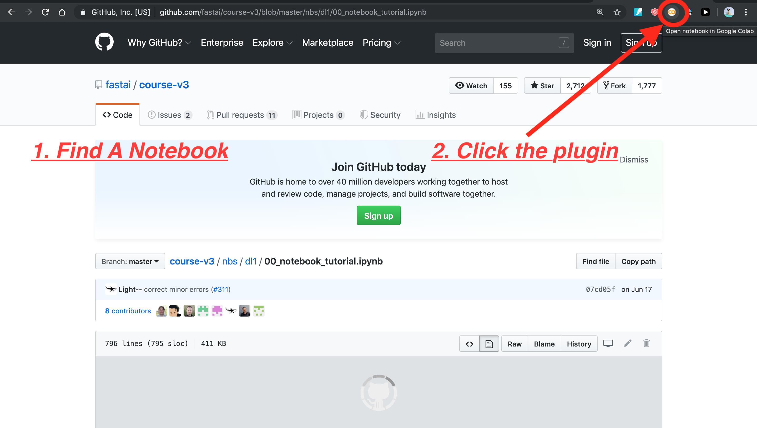757x428 pixels.
Task: Click the GitHub Octocat logo
Action: 104,42
